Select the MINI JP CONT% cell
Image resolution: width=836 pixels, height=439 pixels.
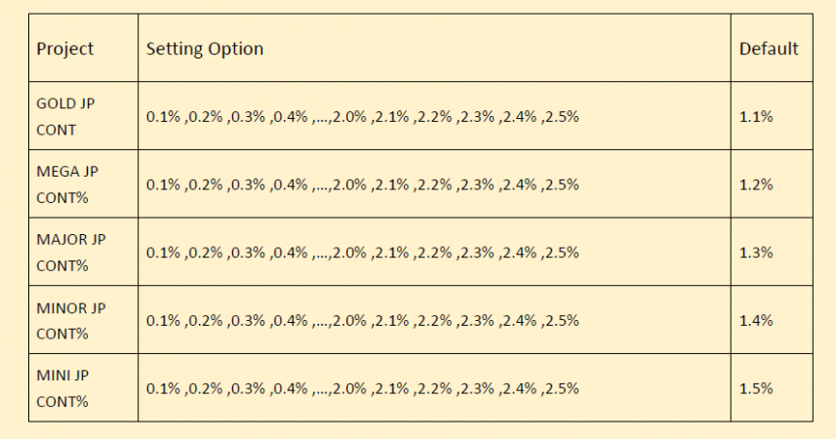click(x=63, y=387)
